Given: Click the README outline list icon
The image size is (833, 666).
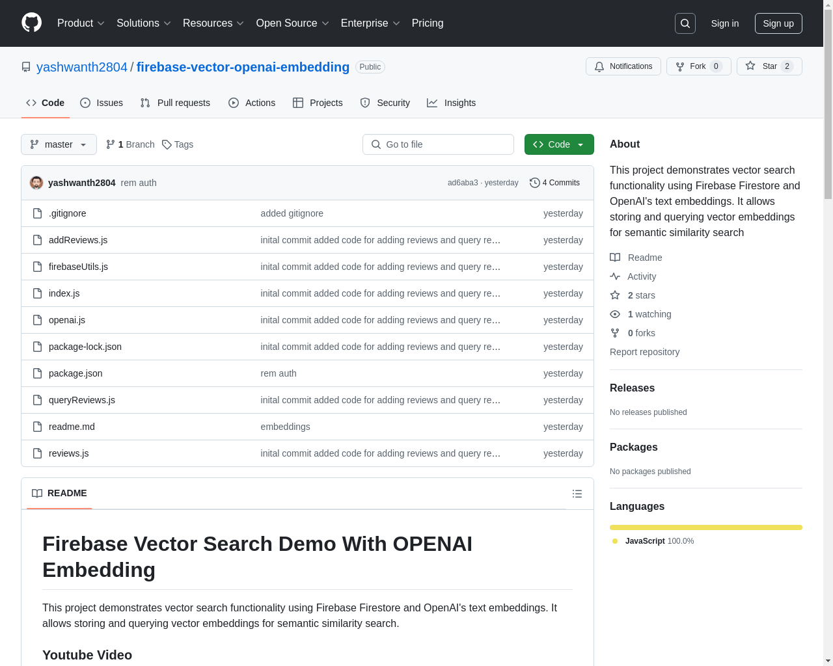Looking at the screenshot, I should point(577,494).
